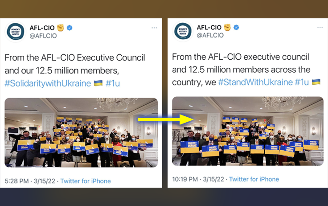This screenshot has height=206, width=328.
Task: Open more options menu on left tweet
Action: click(154, 28)
